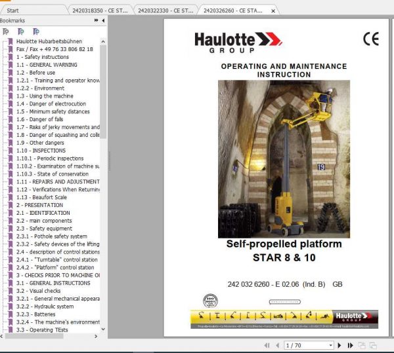Viewport: 394px width, 353px height.
Task: Click the first bookmark toolbar icon
Action: tap(5, 31)
